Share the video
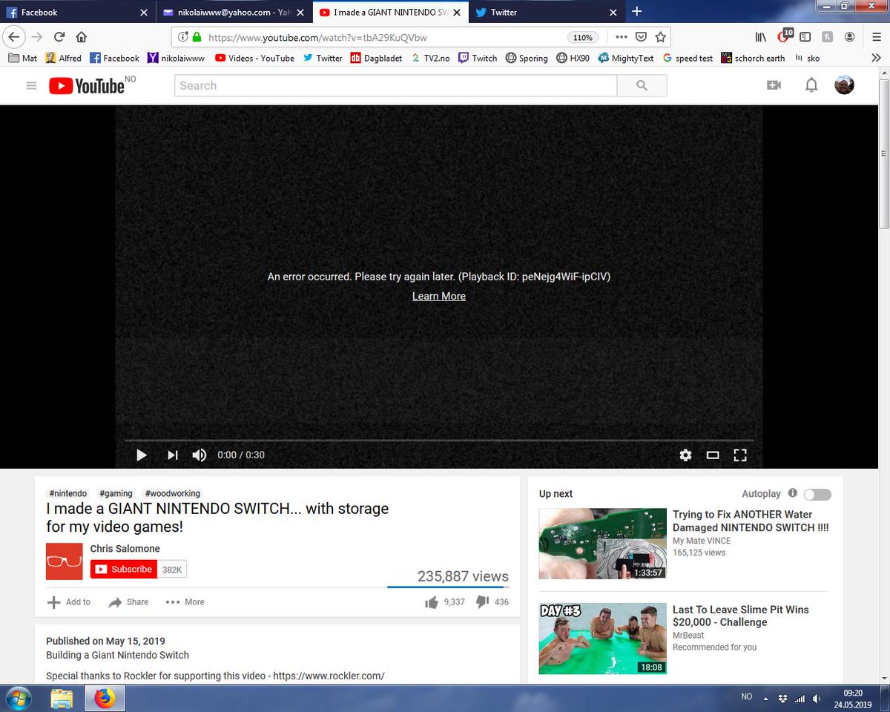890x712 pixels. tap(128, 602)
